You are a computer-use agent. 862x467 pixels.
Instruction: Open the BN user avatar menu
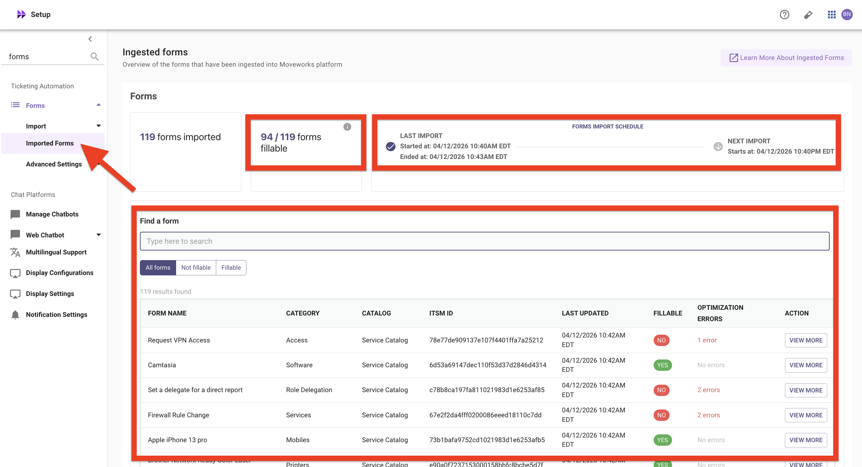click(847, 15)
